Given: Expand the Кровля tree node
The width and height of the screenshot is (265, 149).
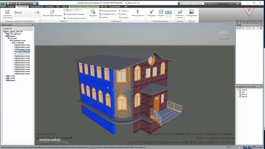Looking at the screenshot, I should click(6, 80).
